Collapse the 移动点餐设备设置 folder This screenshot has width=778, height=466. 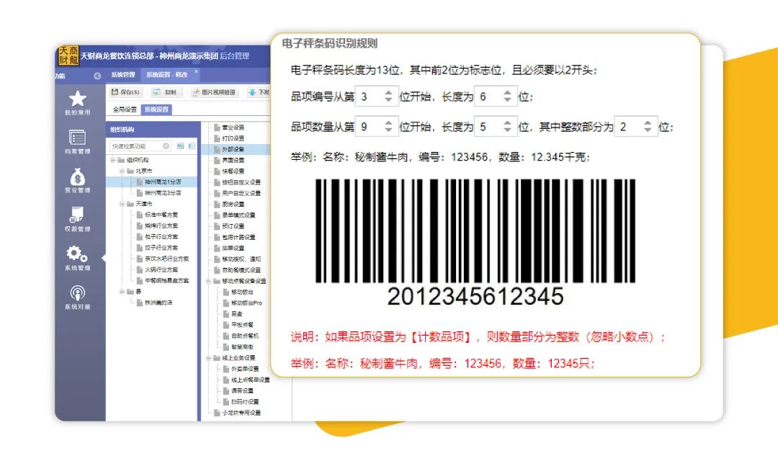(209, 282)
